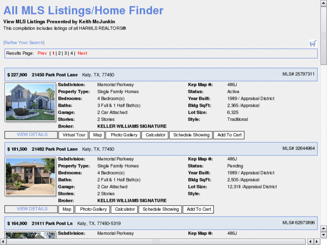
Task: Click the 21482 Park Post Lane address
Action: click(54, 149)
